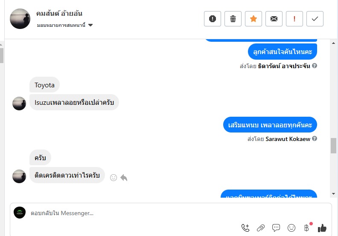
Task: Mark conversation as spam with exclamation circle icon
Action: pos(213,19)
